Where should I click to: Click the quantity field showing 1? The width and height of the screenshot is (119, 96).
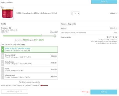(75, 13)
